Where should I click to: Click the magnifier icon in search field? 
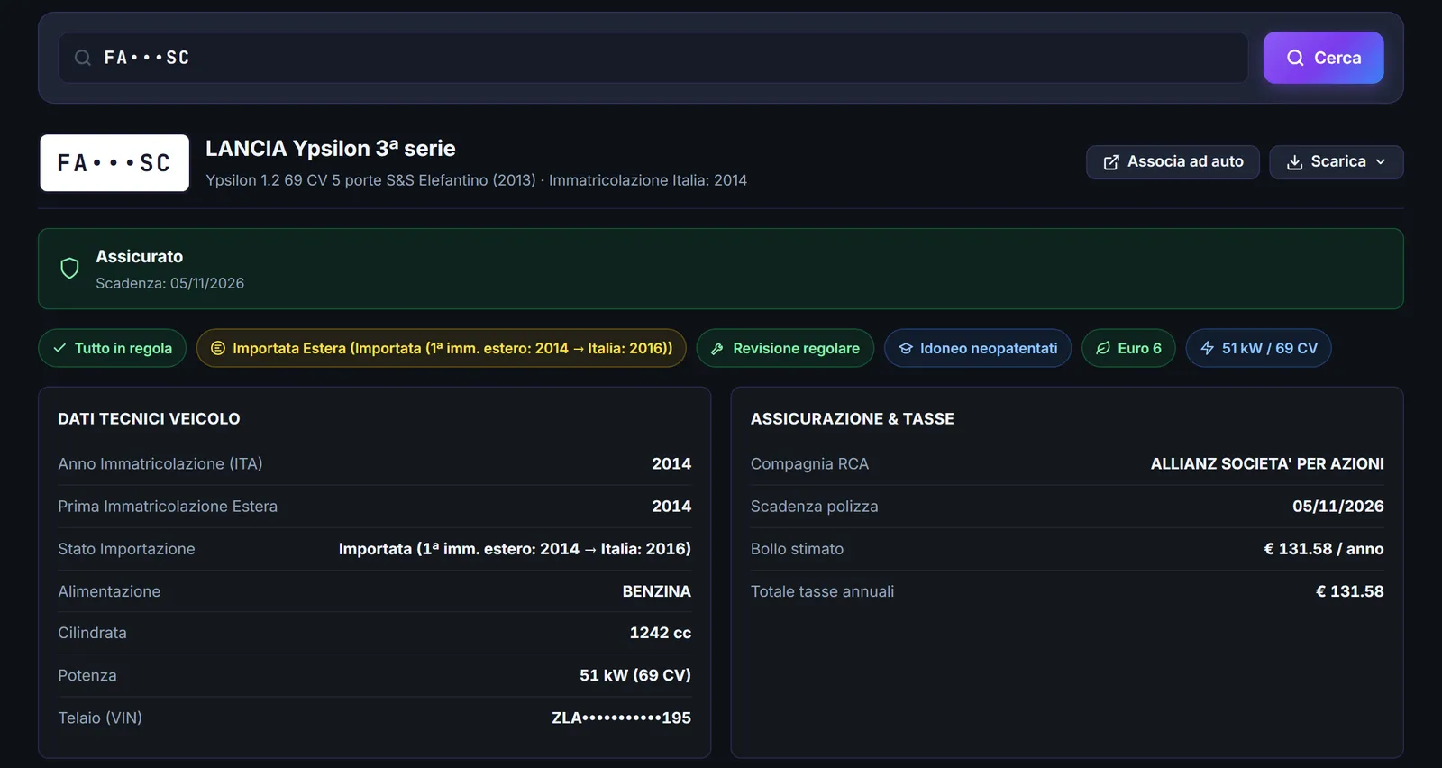coord(83,58)
